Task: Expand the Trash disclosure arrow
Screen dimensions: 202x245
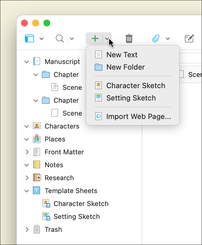Action: click(x=27, y=230)
